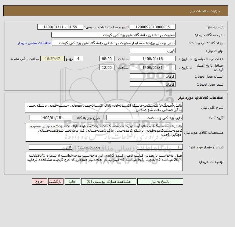
Task: Click the توضیحات خریدار text area
Action: point(104,161)
